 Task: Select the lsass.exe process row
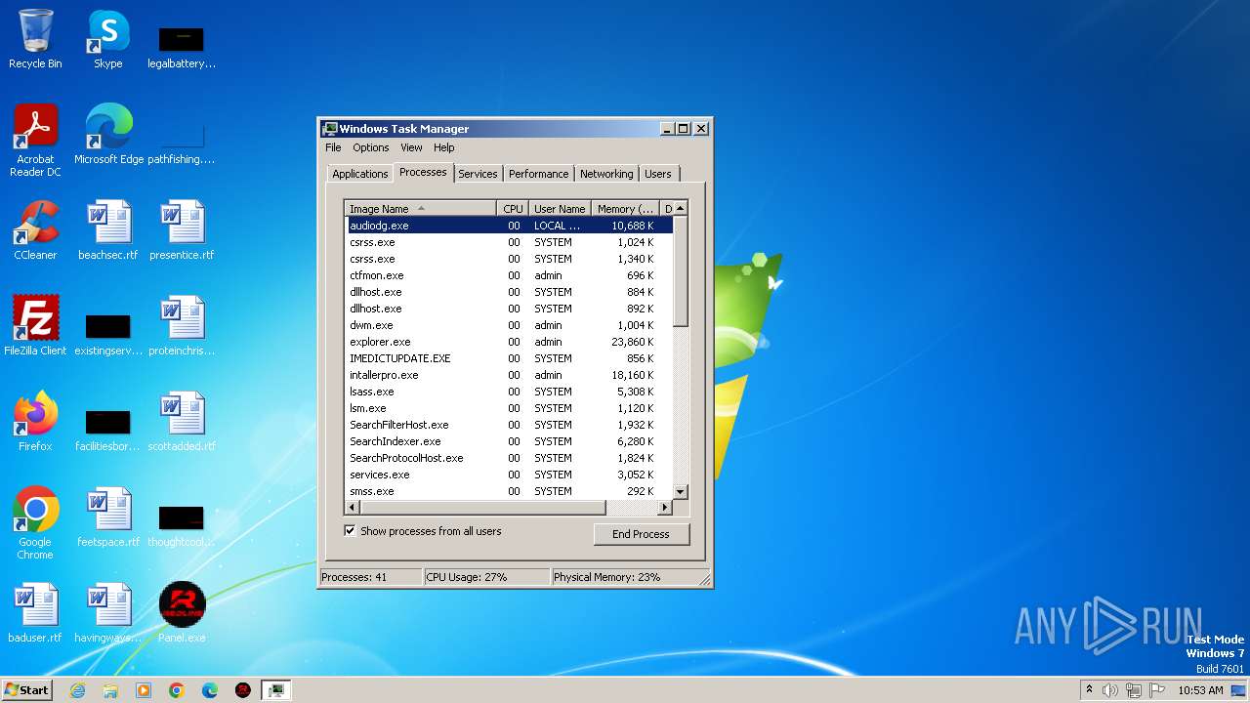click(509, 392)
